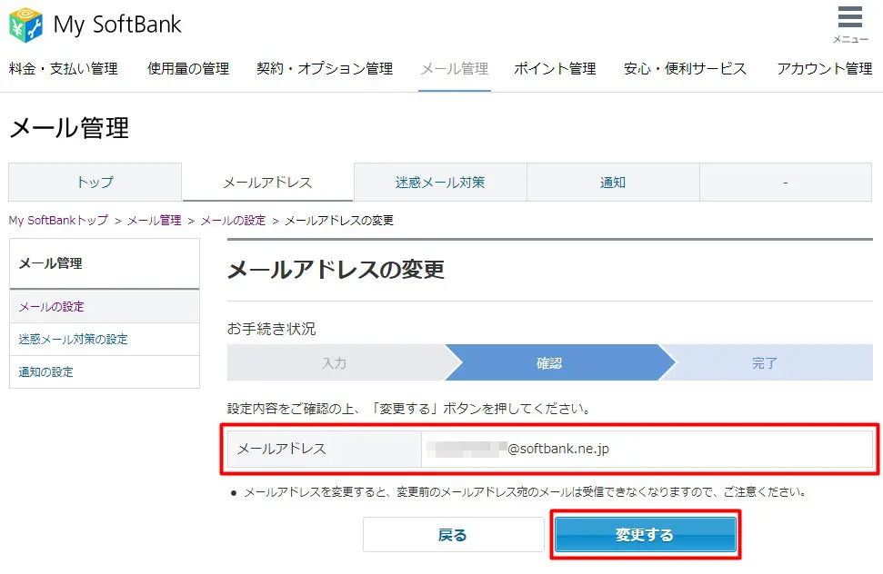Select 使用量の管理 navigation item

tap(188, 69)
